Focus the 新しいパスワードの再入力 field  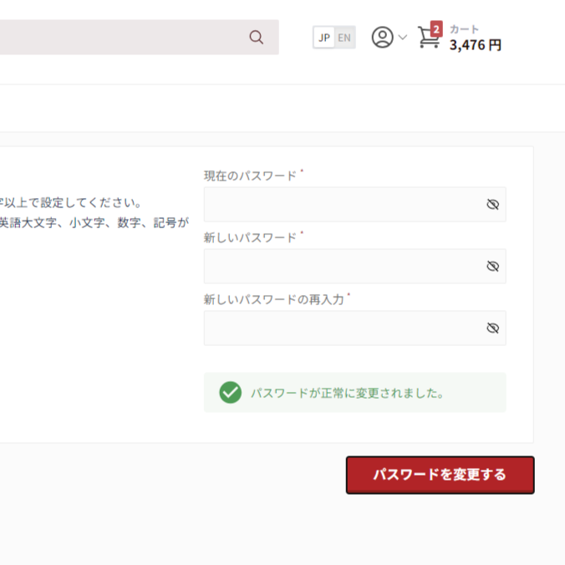tap(355, 328)
